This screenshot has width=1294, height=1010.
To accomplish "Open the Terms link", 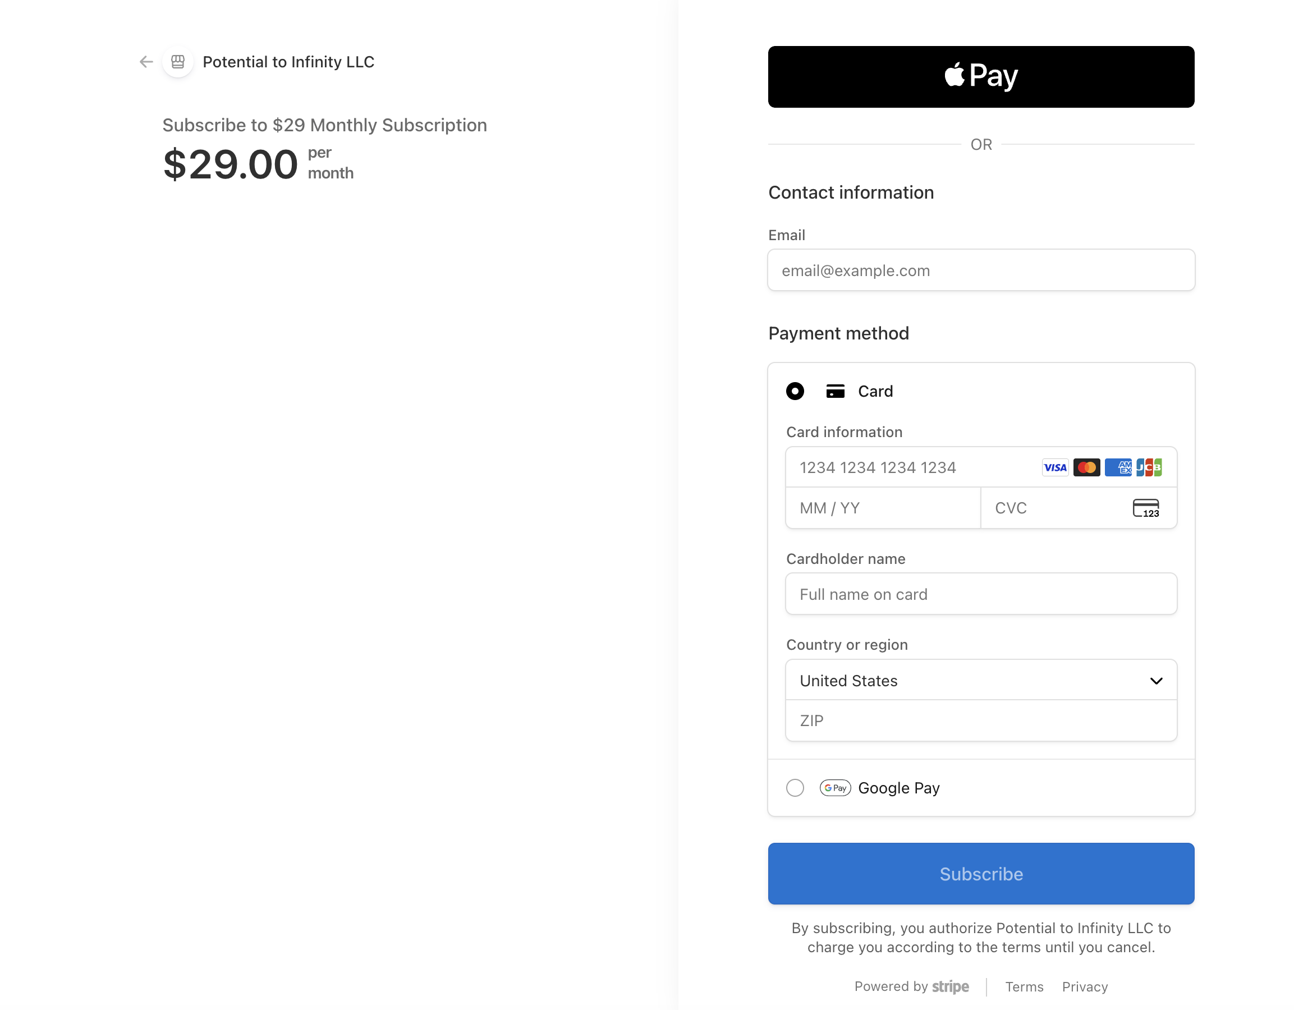I will tap(1025, 987).
